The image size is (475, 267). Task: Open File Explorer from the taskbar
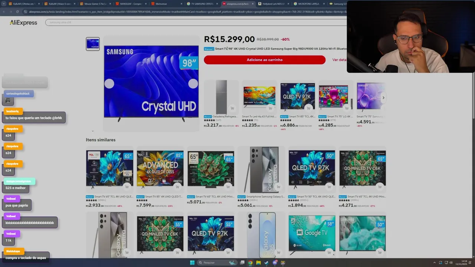tap(258, 263)
